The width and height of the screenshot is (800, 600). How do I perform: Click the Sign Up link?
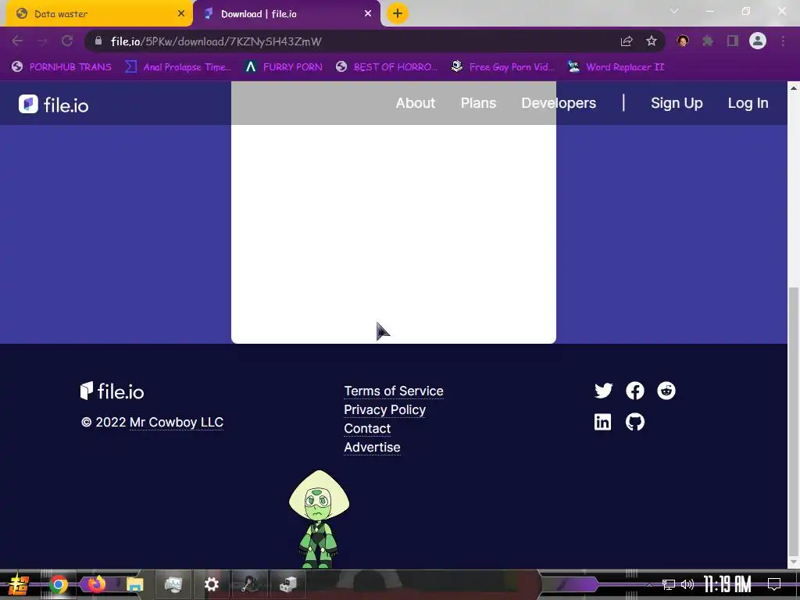(677, 103)
